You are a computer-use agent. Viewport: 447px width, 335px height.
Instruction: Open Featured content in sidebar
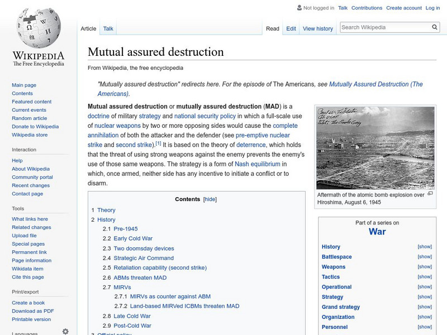[x=32, y=102]
